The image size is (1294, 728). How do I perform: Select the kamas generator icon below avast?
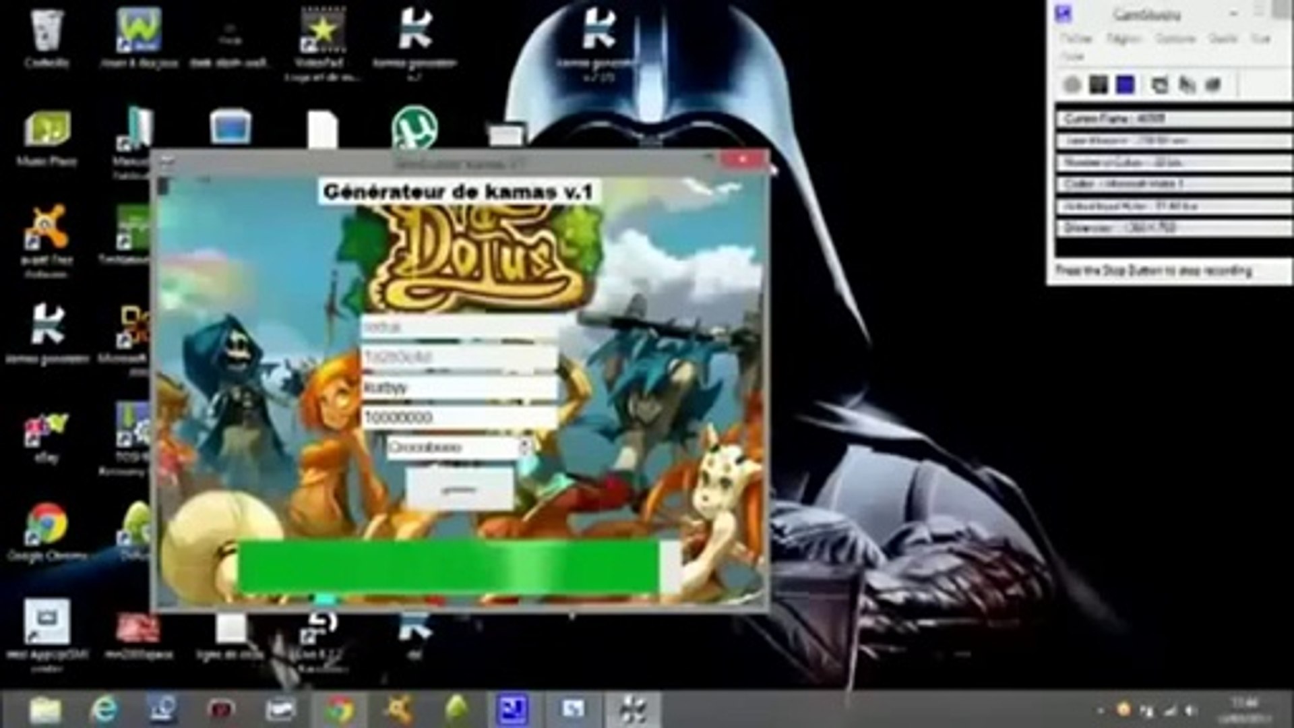tap(47, 334)
